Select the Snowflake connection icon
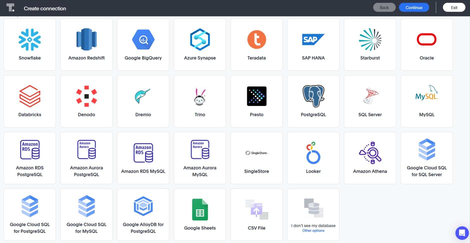 (30, 39)
